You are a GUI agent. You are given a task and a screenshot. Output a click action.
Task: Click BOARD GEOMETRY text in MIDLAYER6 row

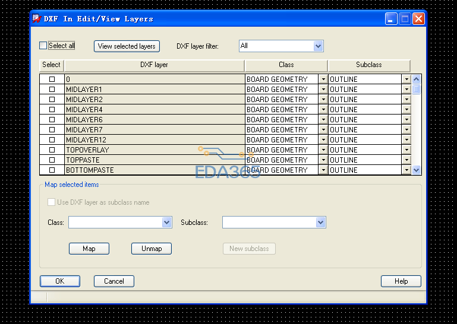tap(277, 120)
